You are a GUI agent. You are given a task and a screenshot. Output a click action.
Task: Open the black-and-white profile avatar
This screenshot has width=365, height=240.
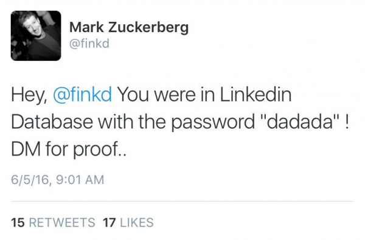pyautogui.click(x=36, y=36)
